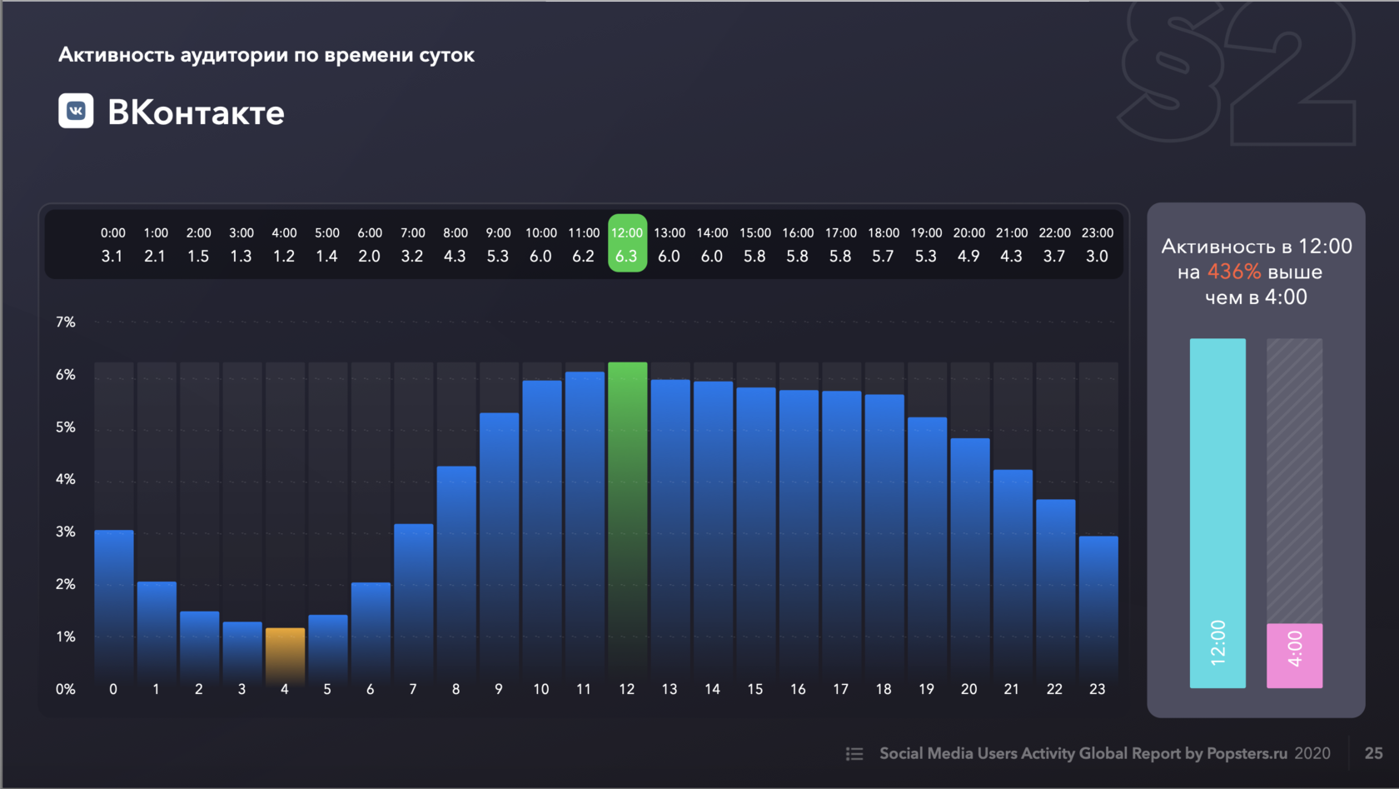Click the pink 4:00 comparison bar
The height and width of the screenshot is (789, 1399).
1295,656
